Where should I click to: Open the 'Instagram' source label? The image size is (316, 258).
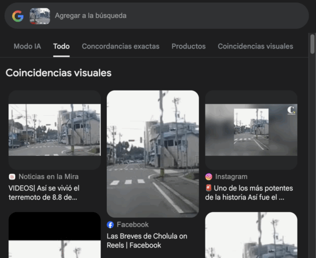(231, 176)
